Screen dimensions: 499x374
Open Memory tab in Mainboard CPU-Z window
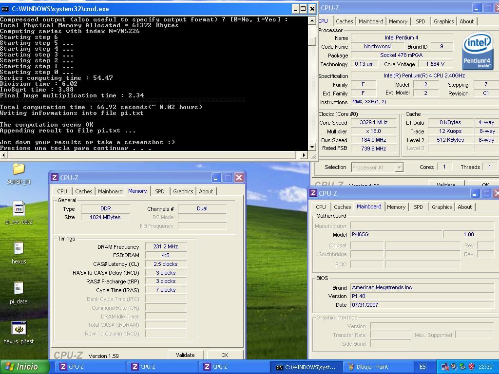[396, 206]
